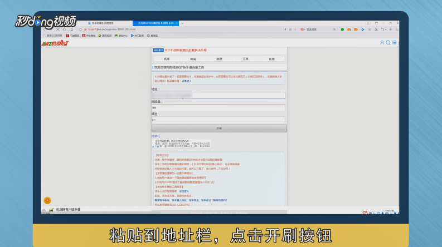Open the login QQ browser bookmark
This screenshot has height=247, width=442.
pos(53,36)
